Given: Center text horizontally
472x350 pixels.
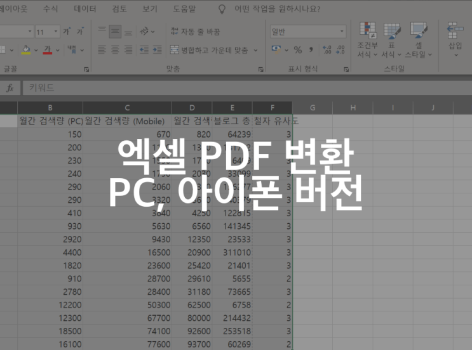Looking at the screenshot, I should (115, 49).
